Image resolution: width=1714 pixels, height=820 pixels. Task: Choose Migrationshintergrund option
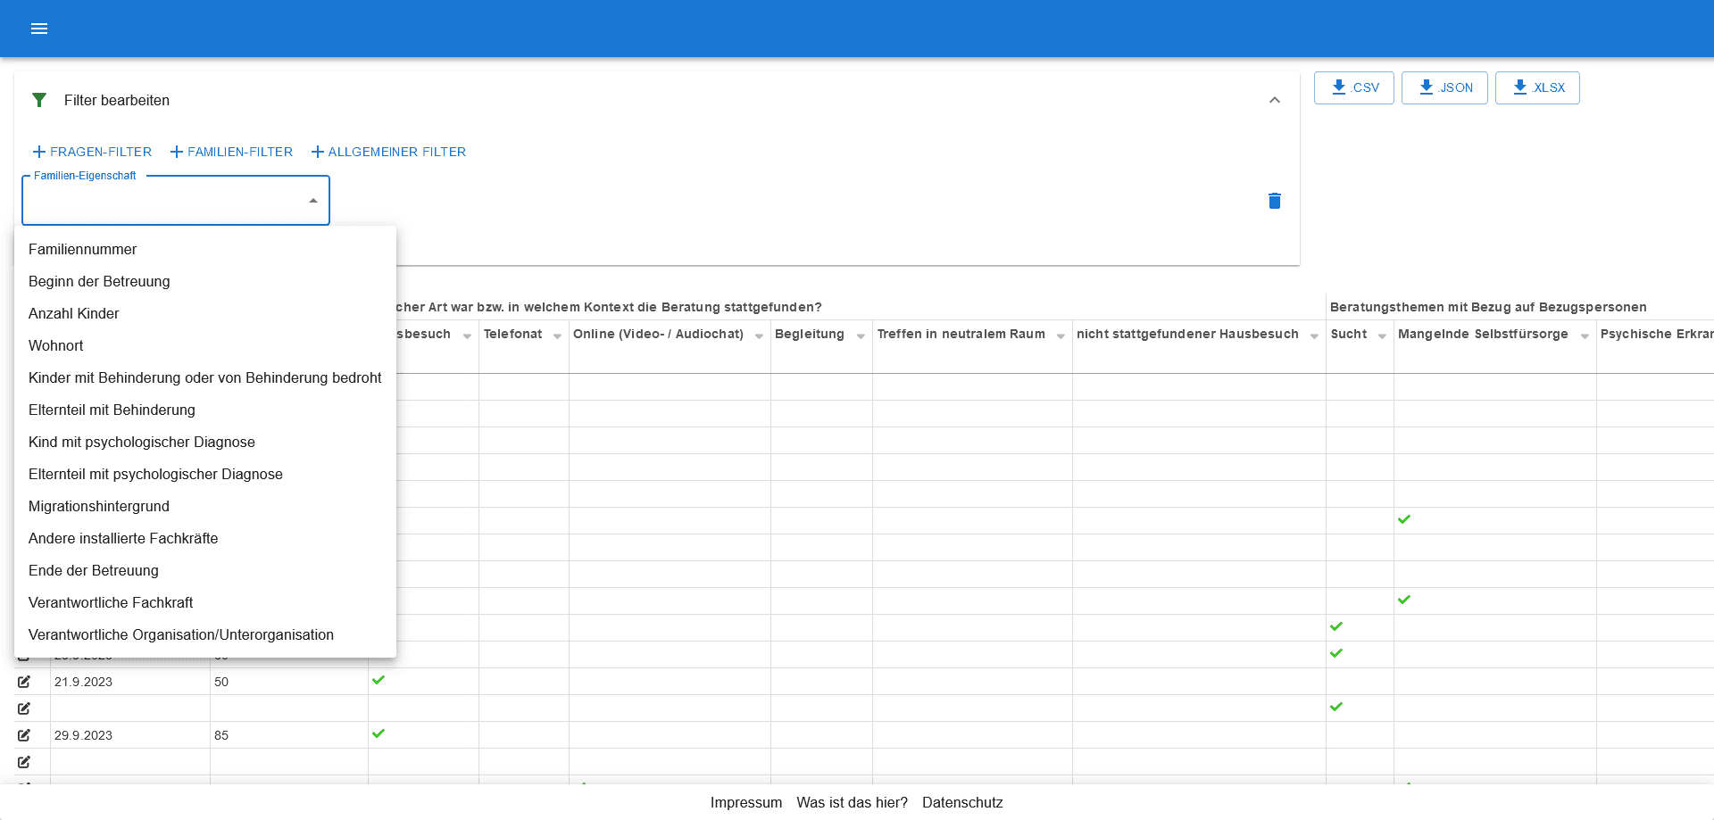click(x=98, y=506)
